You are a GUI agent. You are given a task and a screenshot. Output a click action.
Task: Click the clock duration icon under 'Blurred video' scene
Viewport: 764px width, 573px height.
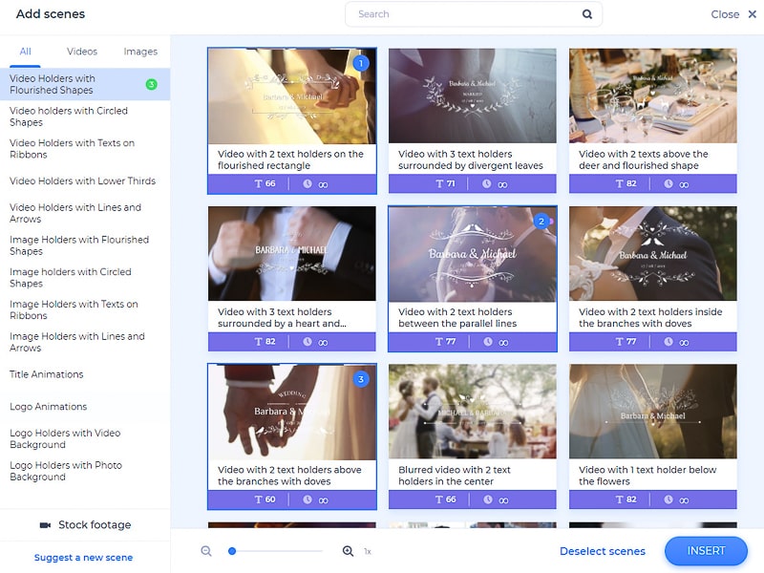pyautogui.click(x=488, y=499)
